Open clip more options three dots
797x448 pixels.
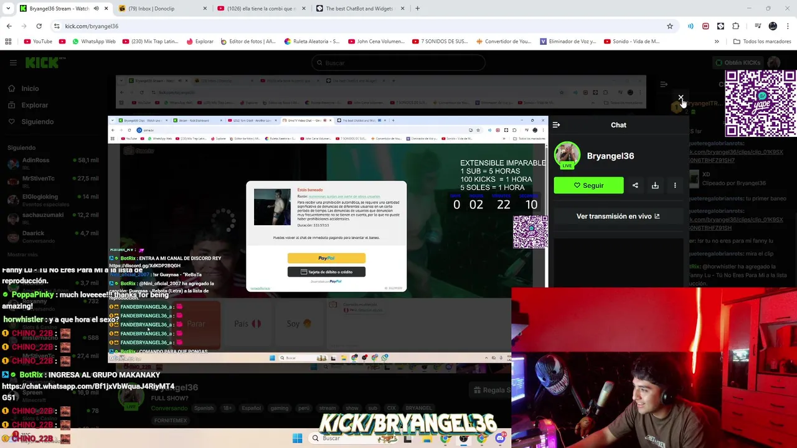(675, 185)
